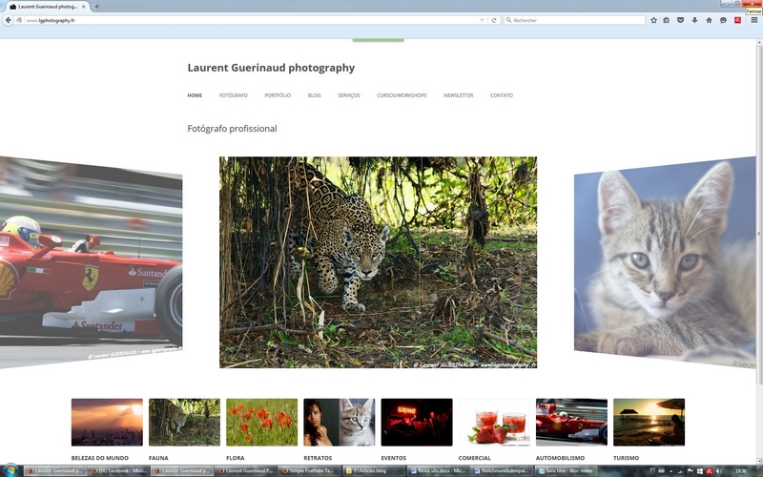
Task: Click the FLORA category label
Action: pos(235,458)
